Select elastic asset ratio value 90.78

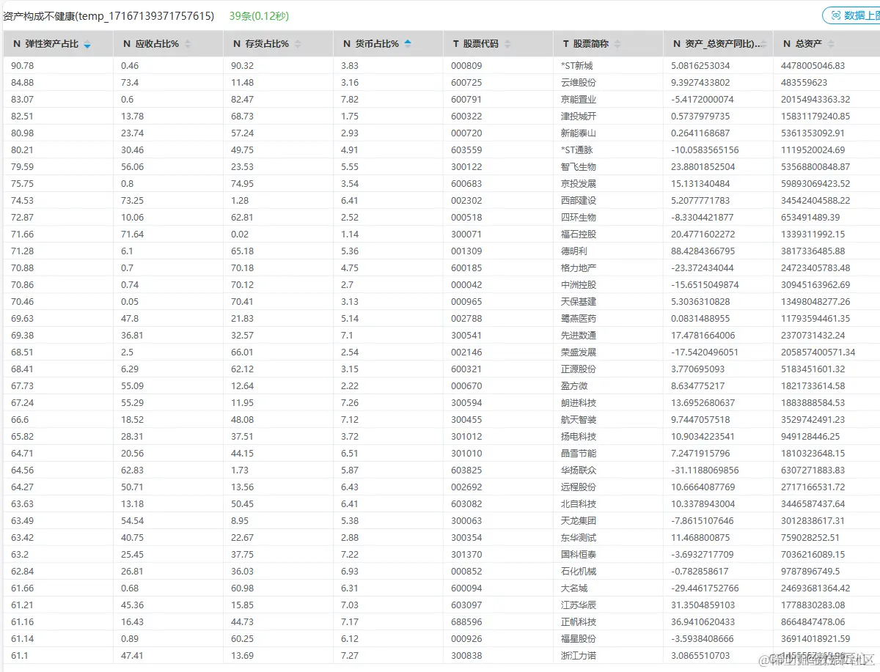point(22,66)
